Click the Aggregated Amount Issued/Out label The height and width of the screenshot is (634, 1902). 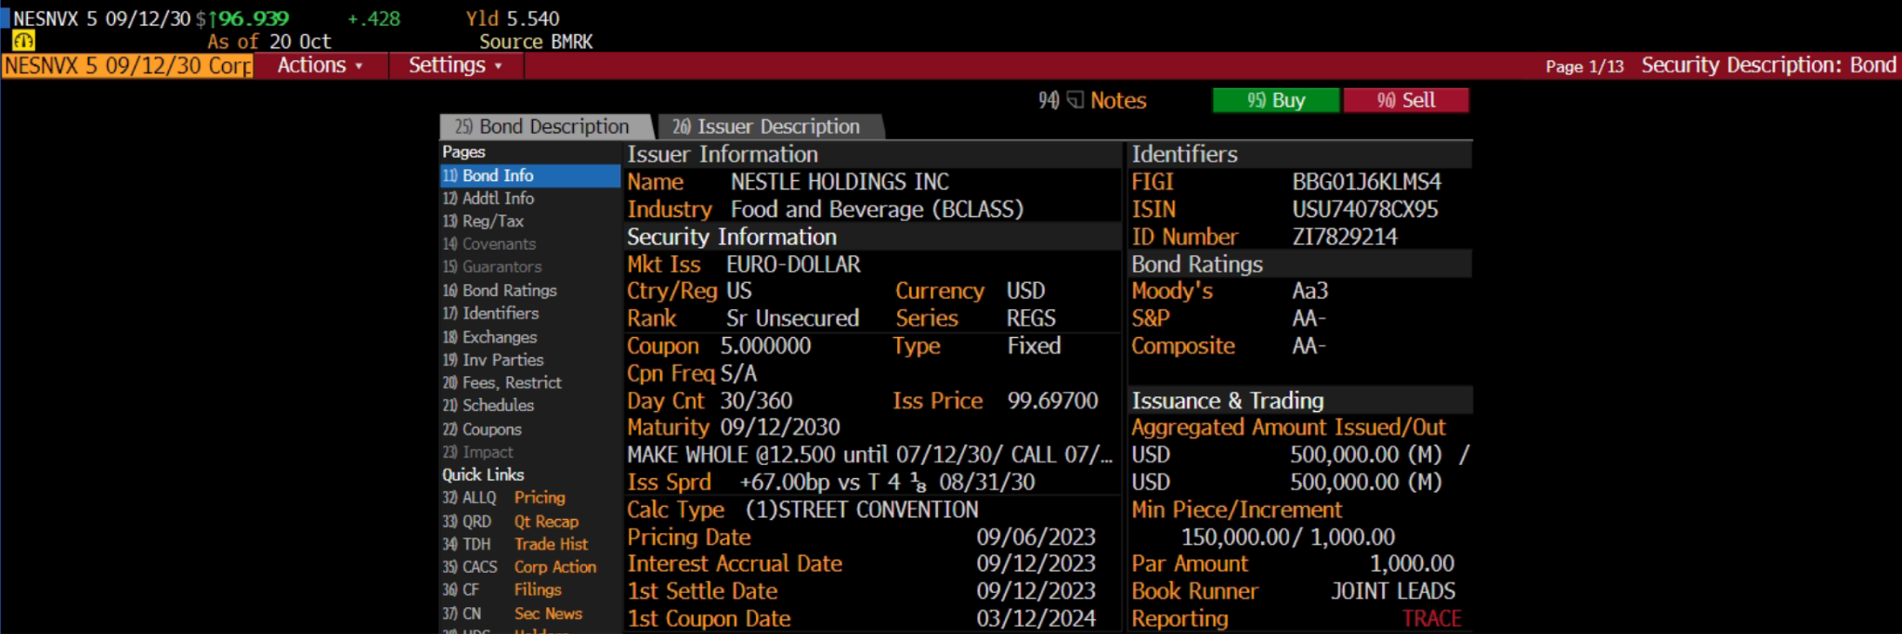click(x=1288, y=428)
